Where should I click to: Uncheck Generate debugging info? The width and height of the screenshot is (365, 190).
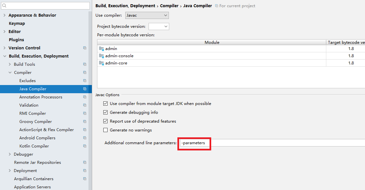pyautogui.click(x=106, y=112)
